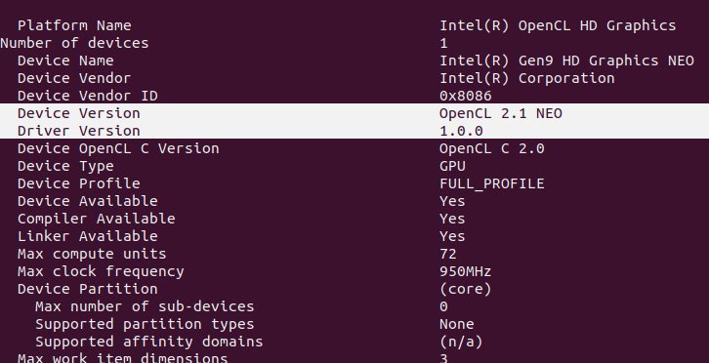The width and height of the screenshot is (709, 363).
Task: Select the device type value 'GPU'
Action: pyautogui.click(x=452, y=166)
